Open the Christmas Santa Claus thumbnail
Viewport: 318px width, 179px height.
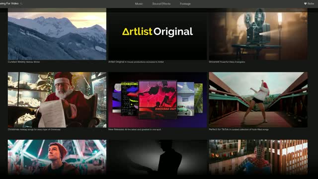tap(57, 100)
